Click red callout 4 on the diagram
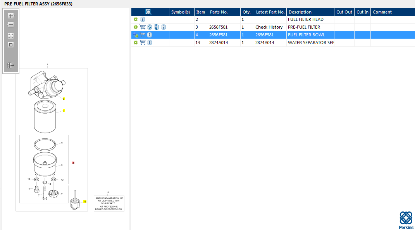This screenshot has width=415, height=230. (x=73, y=163)
